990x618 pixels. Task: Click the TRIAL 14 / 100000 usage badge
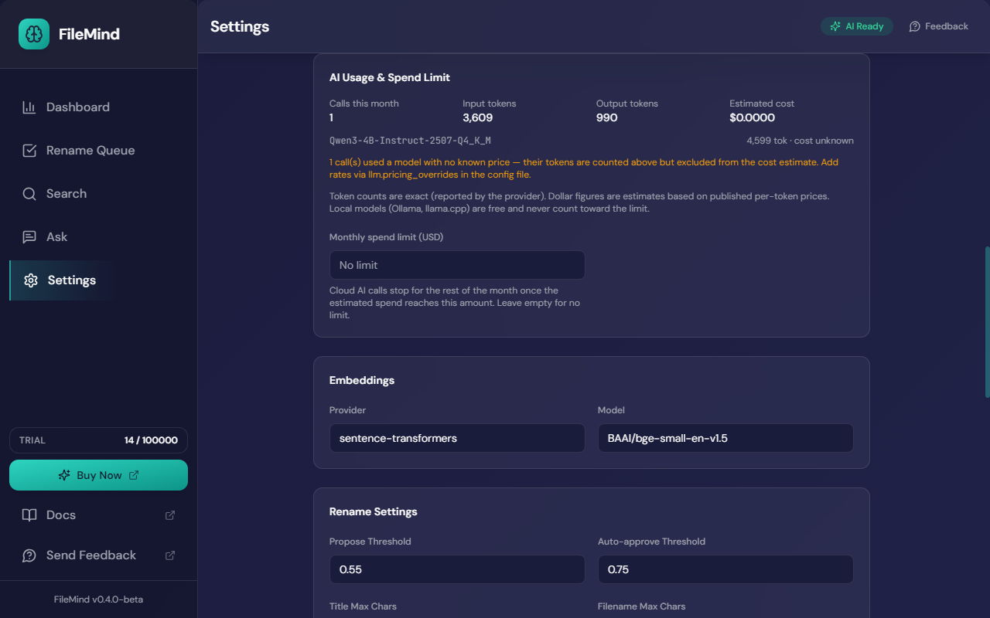[98, 440]
